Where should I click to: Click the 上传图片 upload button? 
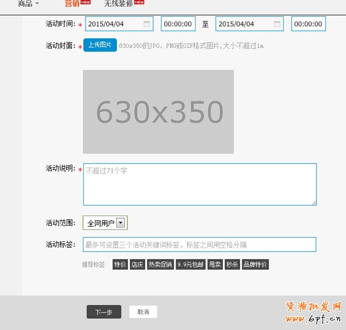[100, 45]
